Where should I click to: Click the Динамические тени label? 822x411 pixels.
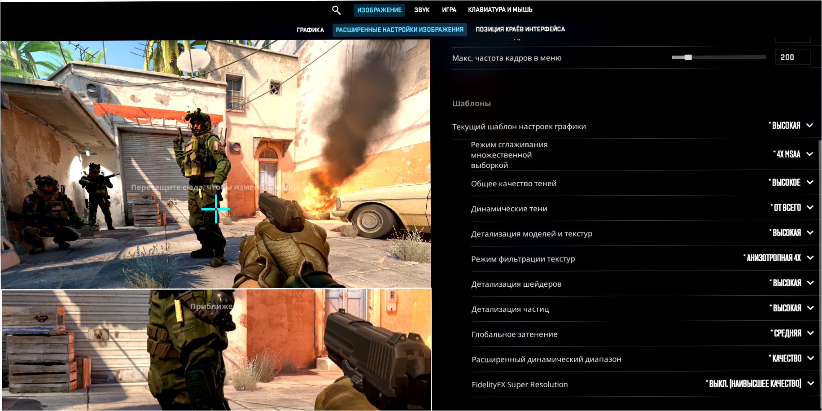tap(509, 209)
